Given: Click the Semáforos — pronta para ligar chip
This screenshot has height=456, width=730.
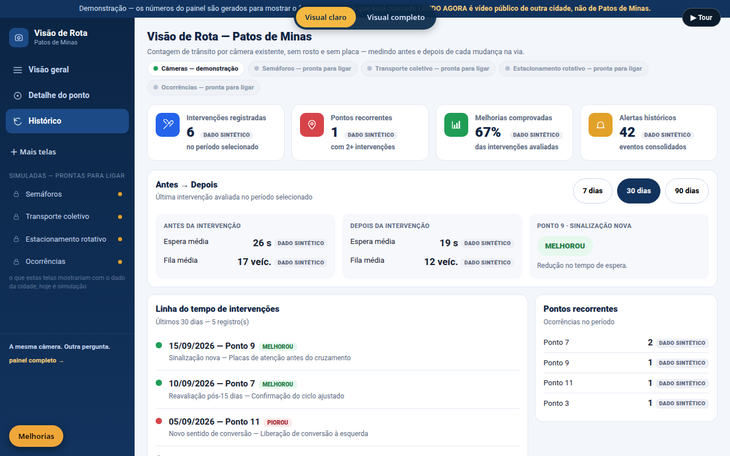Looking at the screenshot, I should point(303,68).
